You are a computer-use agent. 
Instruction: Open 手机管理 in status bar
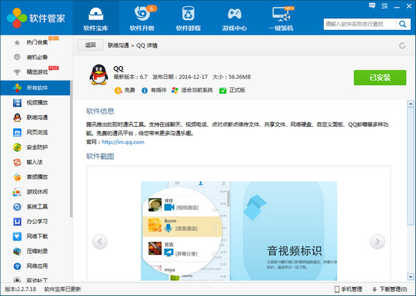[347, 289]
